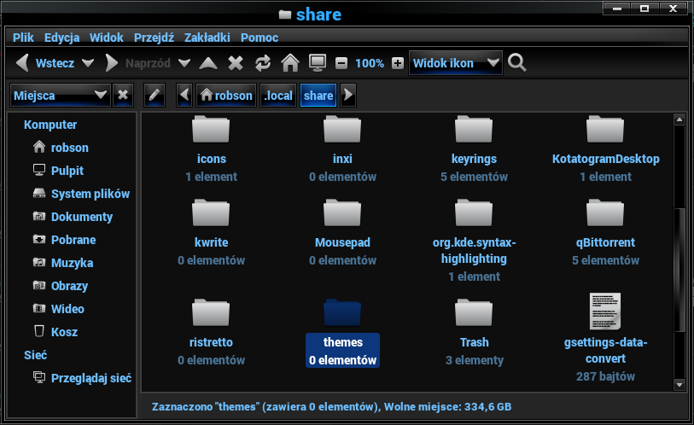694x425 pixels.
Task: Click the scrollbar down arrow
Action: click(x=679, y=385)
